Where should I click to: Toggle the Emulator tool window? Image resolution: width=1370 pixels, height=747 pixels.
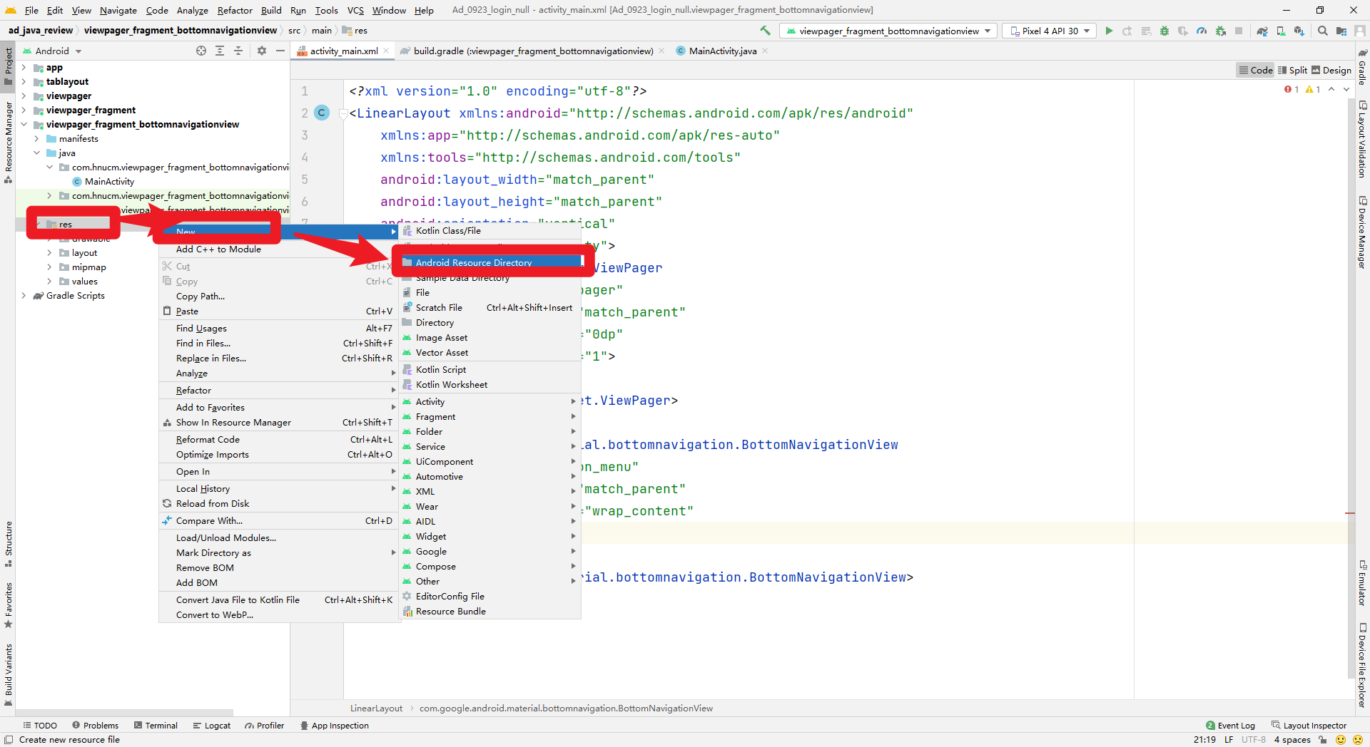pyautogui.click(x=1362, y=582)
